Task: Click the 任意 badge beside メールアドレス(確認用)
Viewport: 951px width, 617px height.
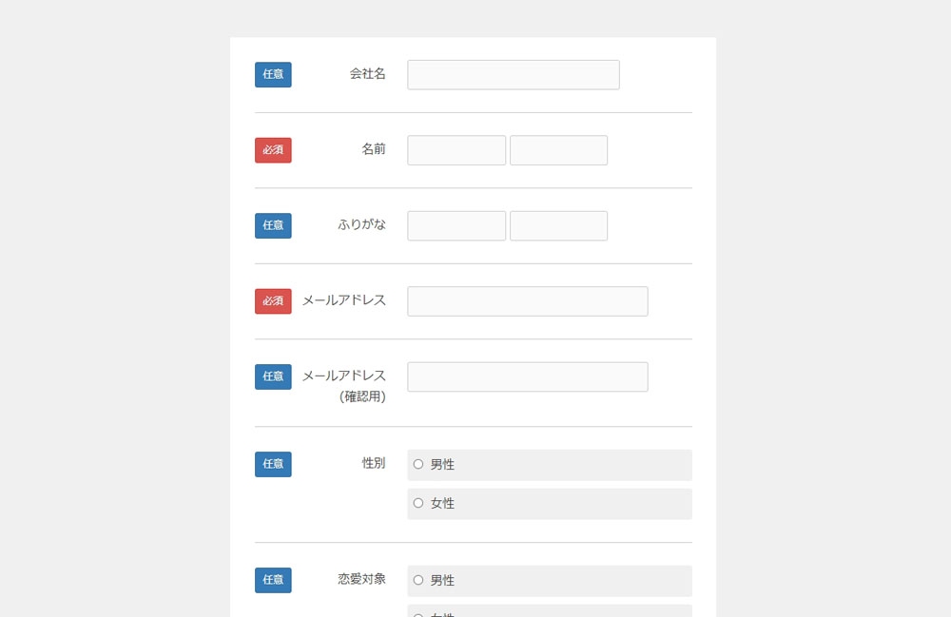Action: (273, 377)
